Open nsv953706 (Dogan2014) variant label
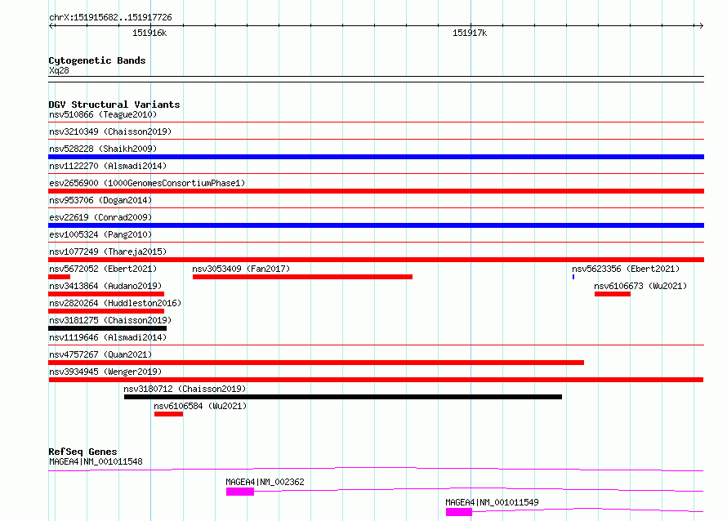The image size is (727, 521). coord(100,200)
